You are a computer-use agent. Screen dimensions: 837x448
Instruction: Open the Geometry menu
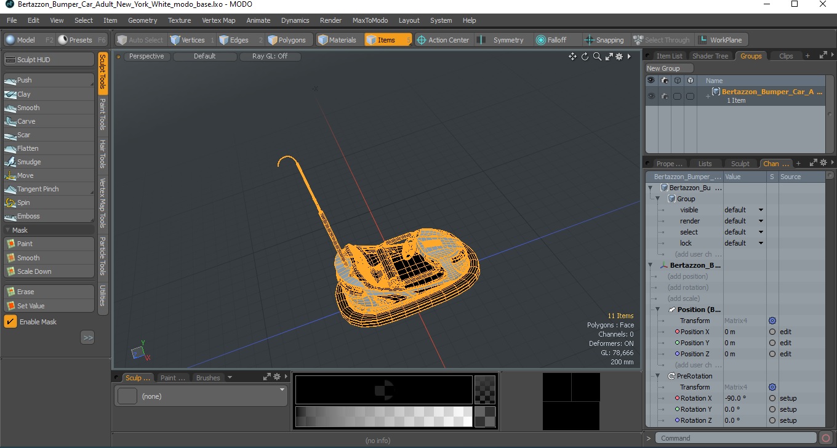coord(142,20)
